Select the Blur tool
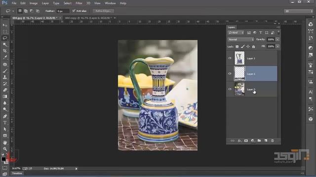316x177 pixels. 5,103
